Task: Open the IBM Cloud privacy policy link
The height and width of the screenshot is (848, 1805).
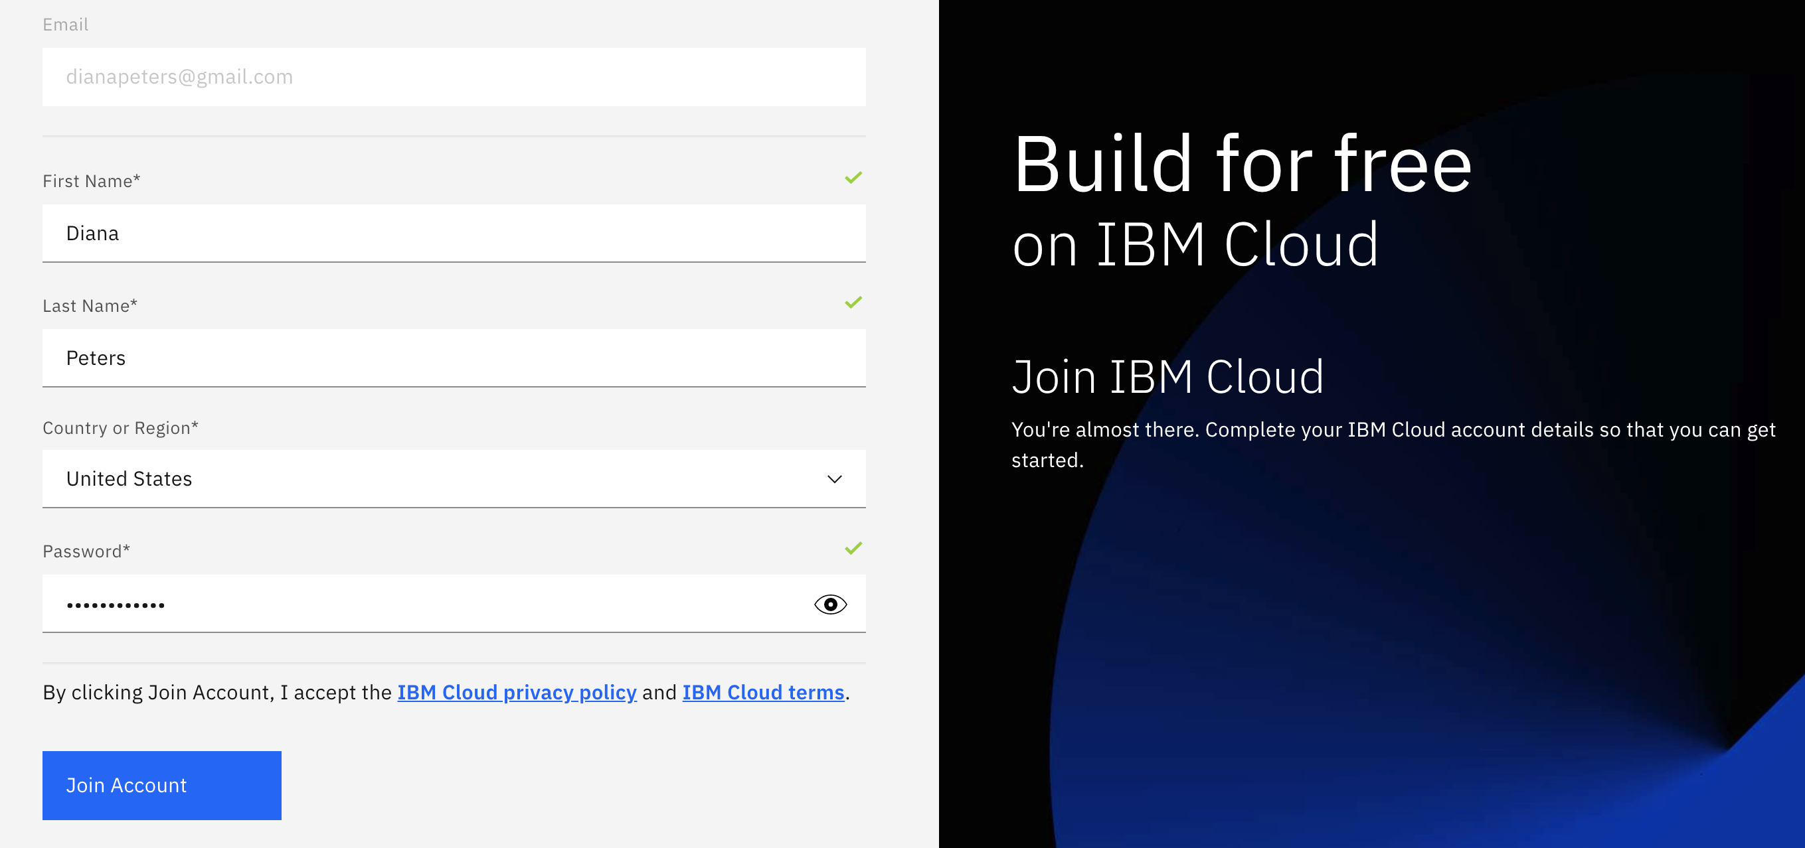Action: coord(517,693)
